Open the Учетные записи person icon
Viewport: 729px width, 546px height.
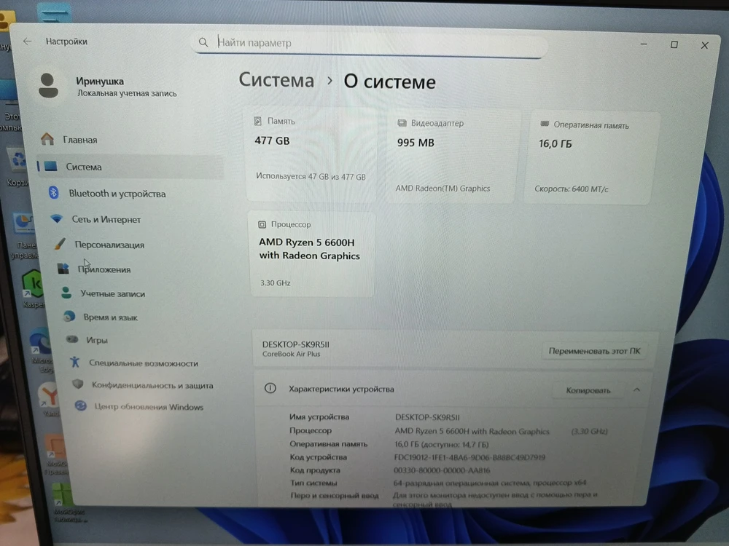(x=66, y=293)
